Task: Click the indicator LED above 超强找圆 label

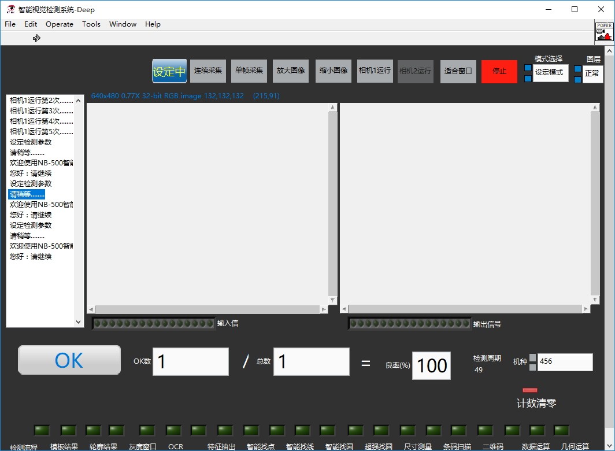Action: [x=381, y=430]
